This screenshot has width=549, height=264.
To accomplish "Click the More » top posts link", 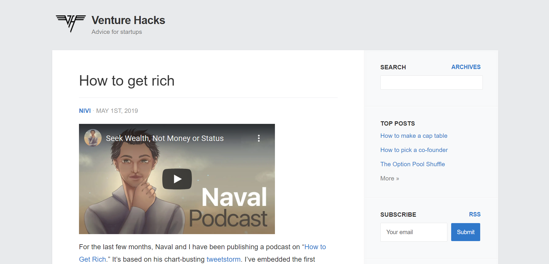I will tap(390, 178).
